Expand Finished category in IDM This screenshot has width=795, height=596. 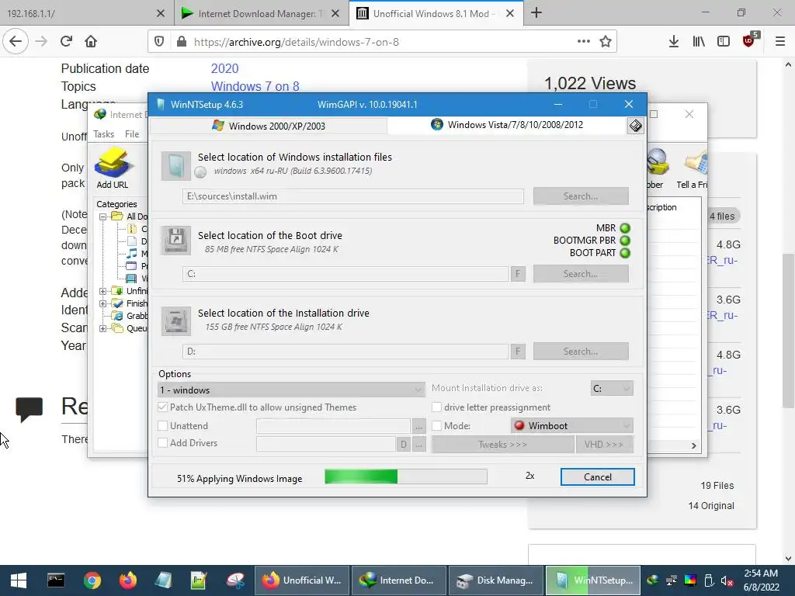(x=103, y=303)
